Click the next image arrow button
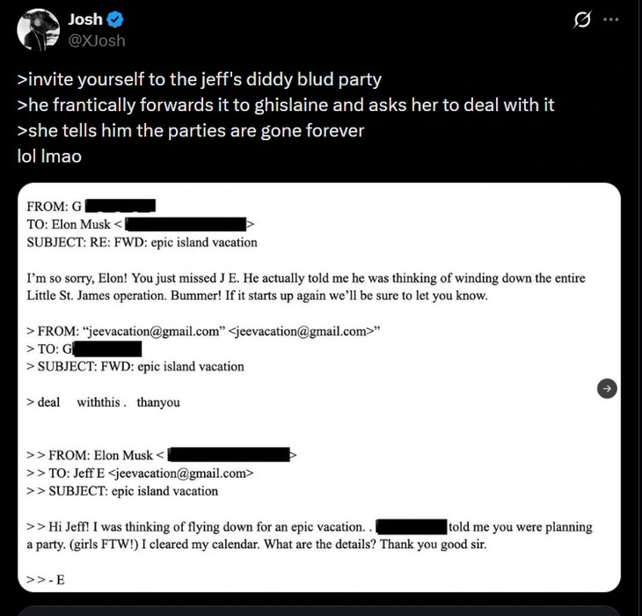Image resolution: width=642 pixels, height=616 pixels. click(x=607, y=388)
